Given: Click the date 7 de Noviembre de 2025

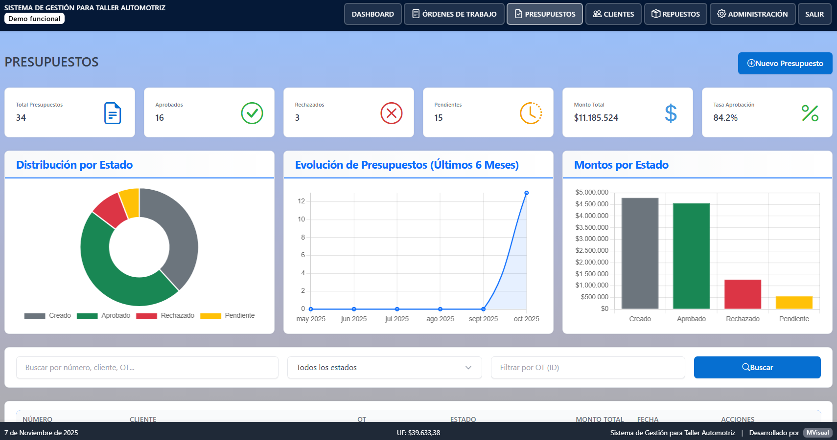Looking at the screenshot, I should (41, 433).
